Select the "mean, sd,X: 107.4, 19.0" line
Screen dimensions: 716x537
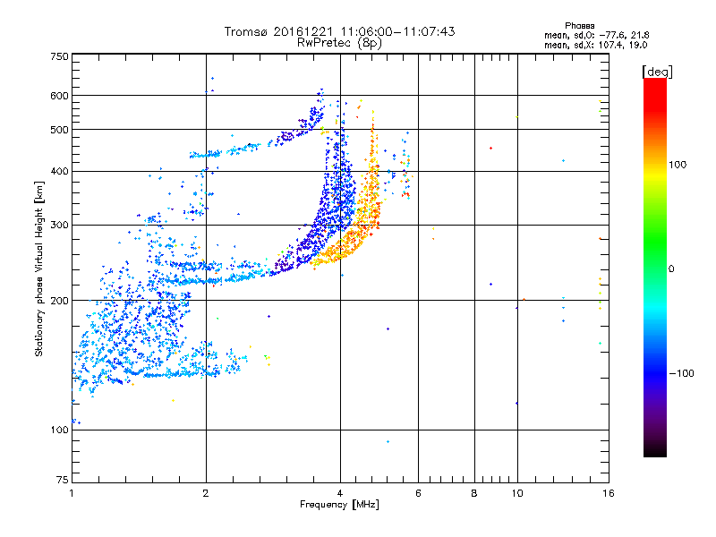595,45
